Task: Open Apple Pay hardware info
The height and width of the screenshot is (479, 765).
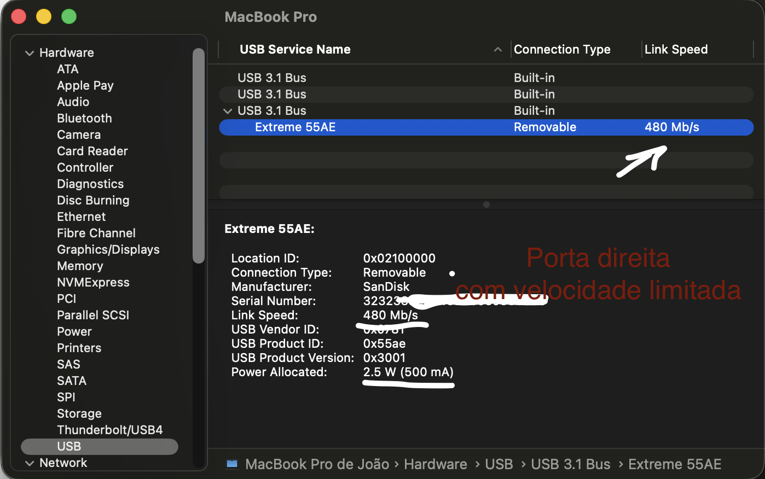Action: [85, 86]
